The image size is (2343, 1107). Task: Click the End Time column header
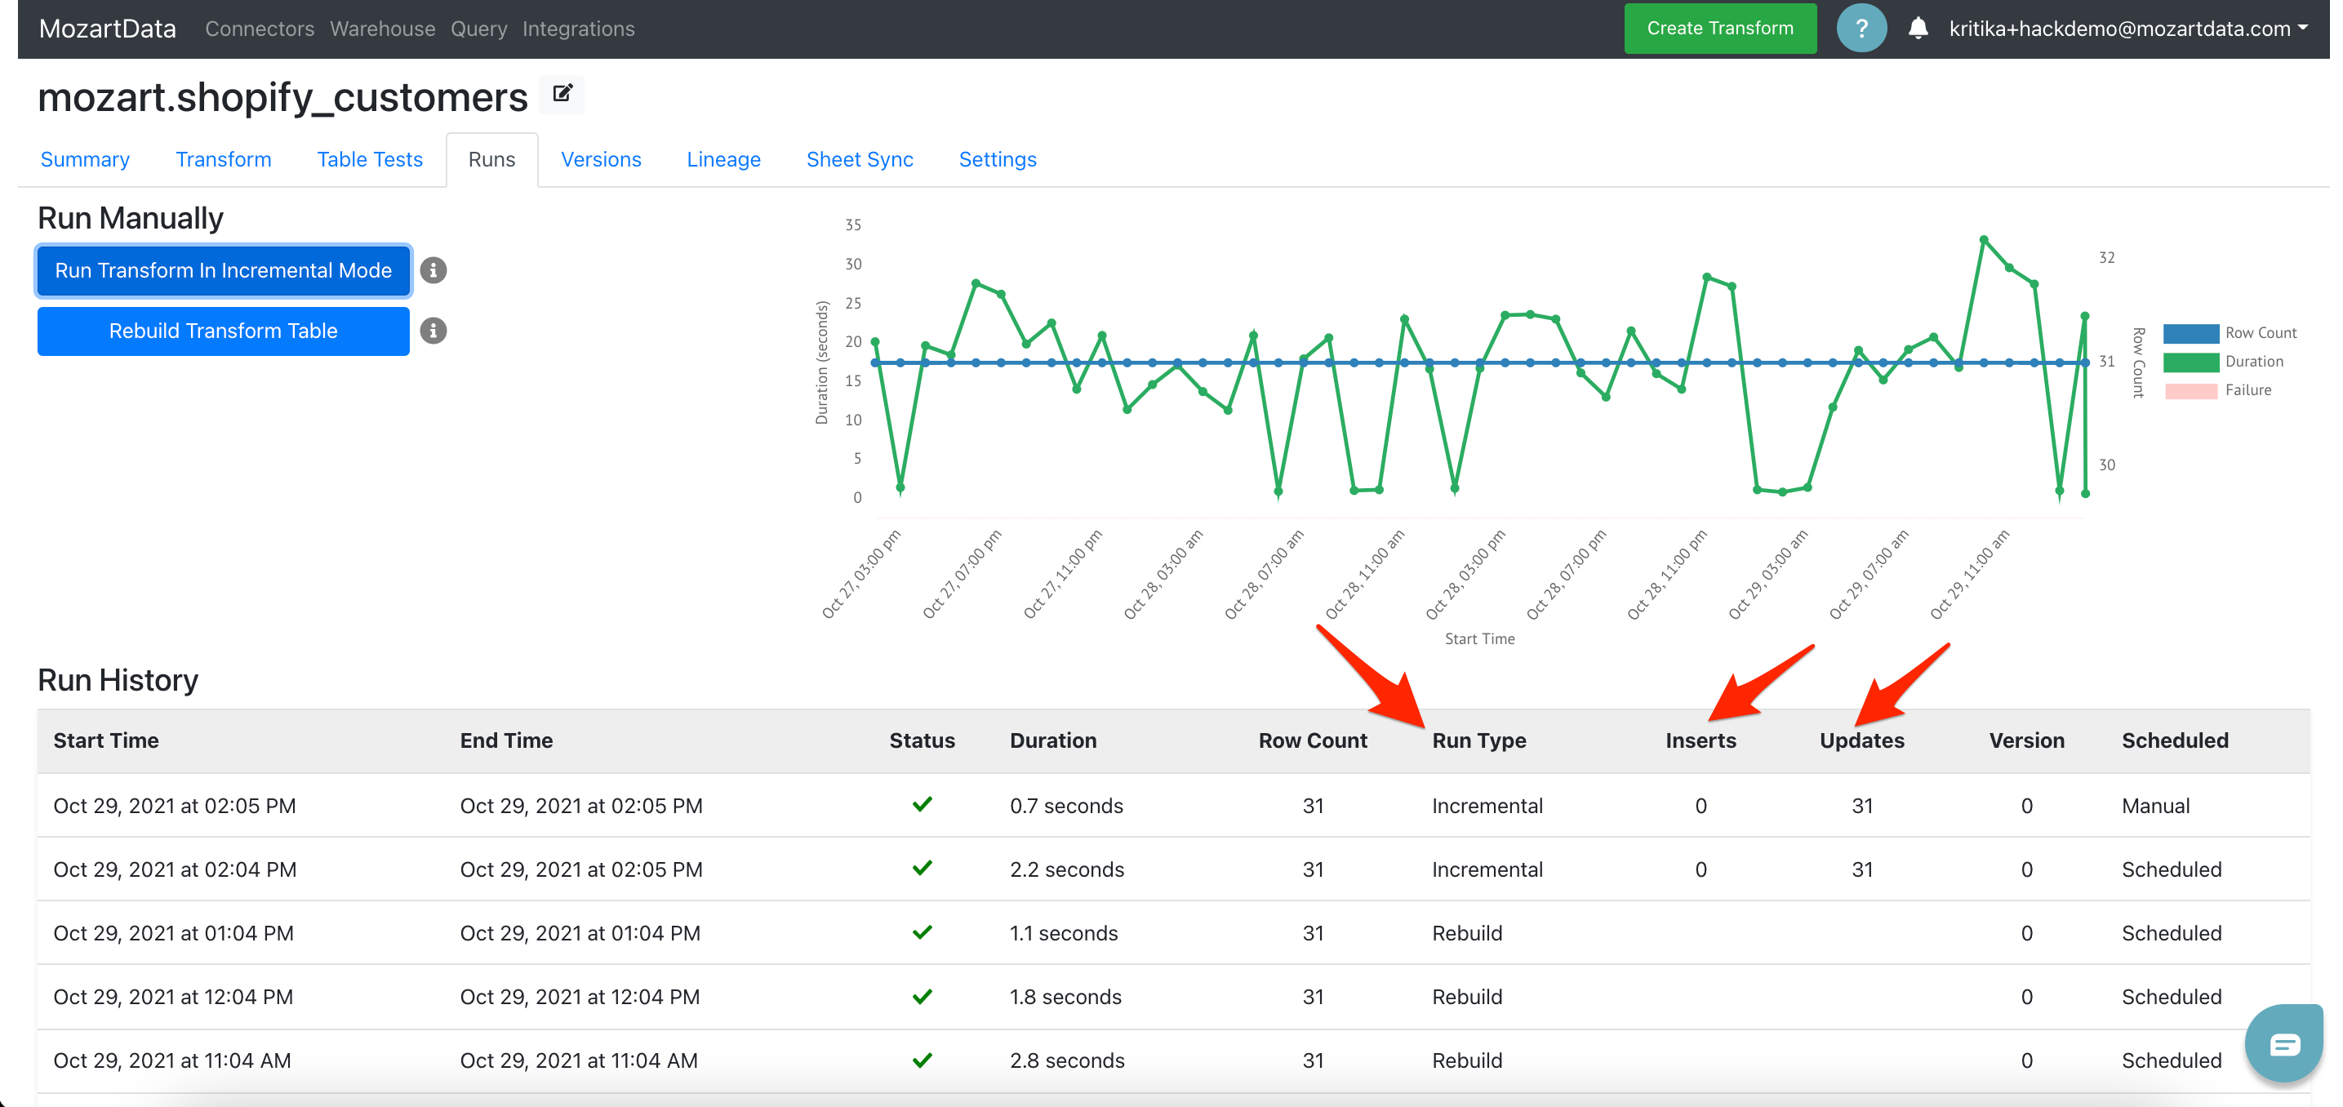(505, 740)
